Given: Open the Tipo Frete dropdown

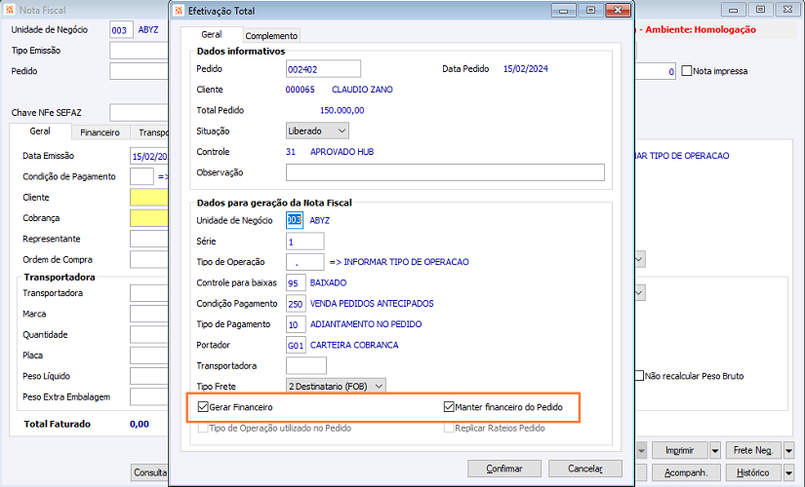Looking at the screenshot, I should [336, 386].
